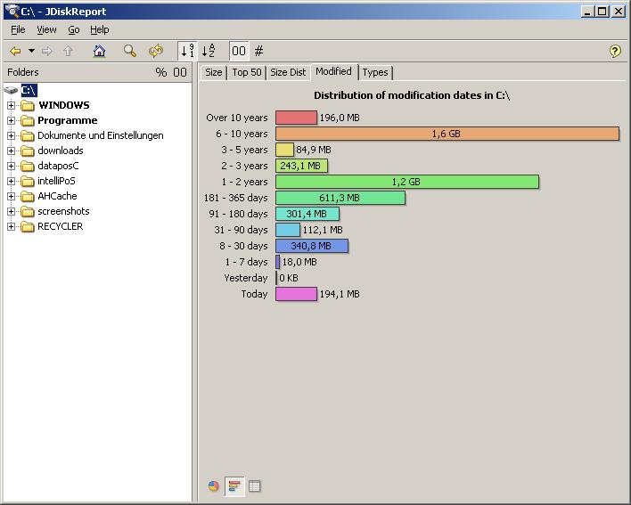Switch to the Size tab
Image resolution: width=631 pixels, height=505 pixels.
coord(213,72)
